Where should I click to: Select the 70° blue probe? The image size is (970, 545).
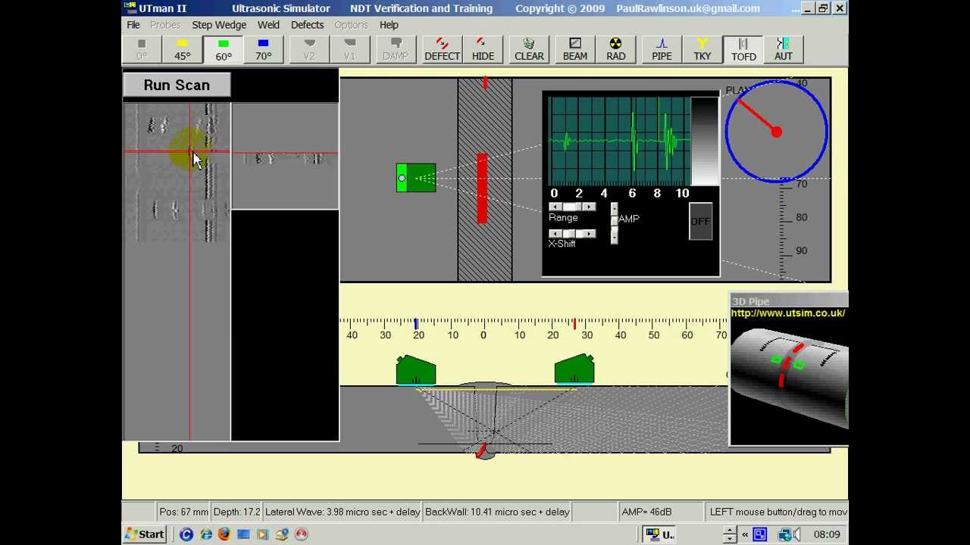[264, 49]
